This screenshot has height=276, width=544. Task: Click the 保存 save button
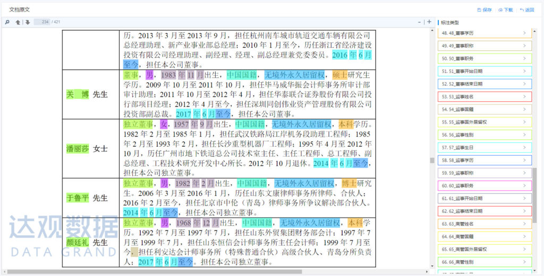pyautogui.click(x=484, y=10)
